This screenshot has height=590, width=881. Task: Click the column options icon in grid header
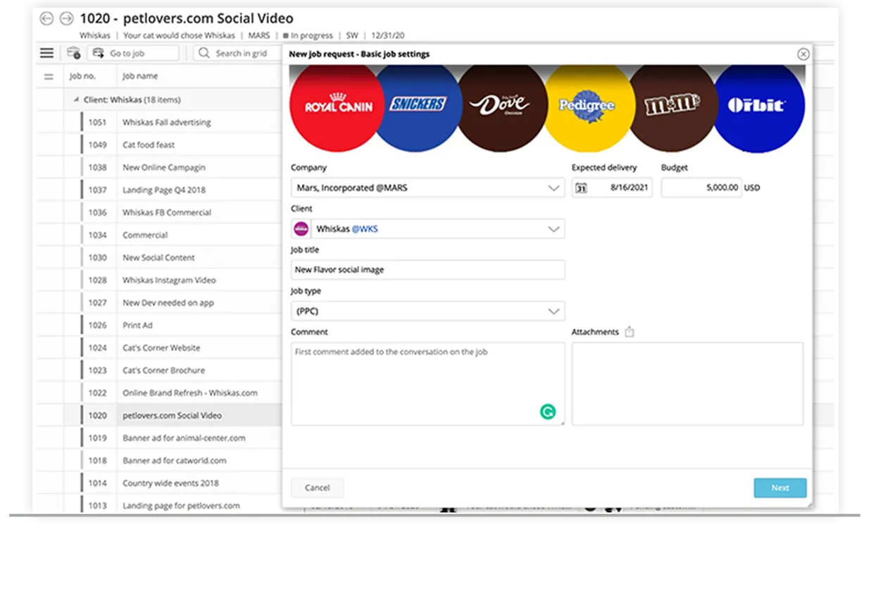pyautogui.click(x=49, y=76)
